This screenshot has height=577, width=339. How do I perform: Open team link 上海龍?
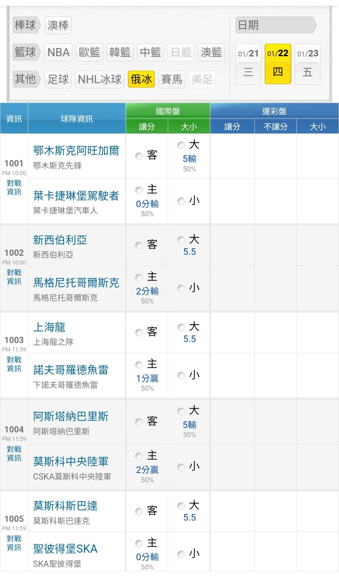[49, 327]
